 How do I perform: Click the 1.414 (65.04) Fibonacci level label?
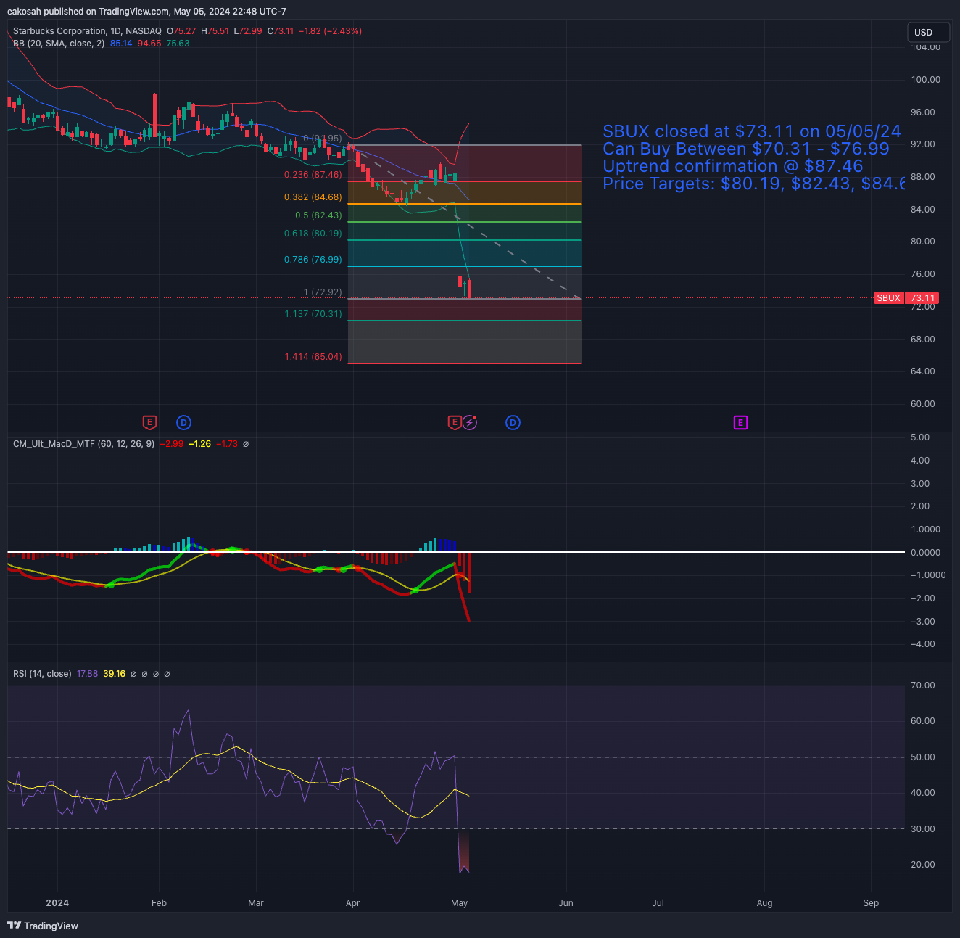click(313, 357)
